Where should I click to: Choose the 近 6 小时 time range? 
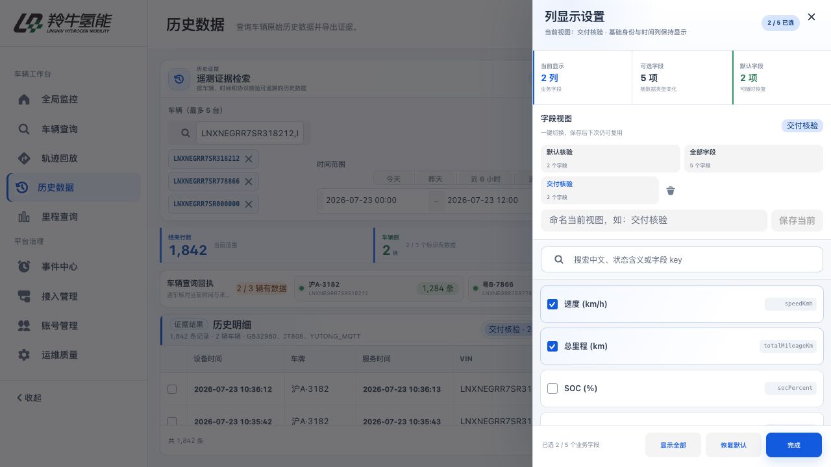click(486, 179)
